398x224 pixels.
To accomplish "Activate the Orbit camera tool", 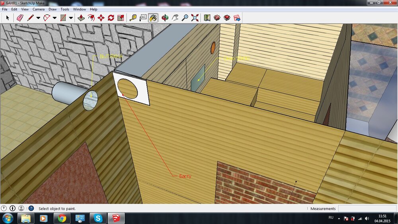I will click(x=165, y=18).
